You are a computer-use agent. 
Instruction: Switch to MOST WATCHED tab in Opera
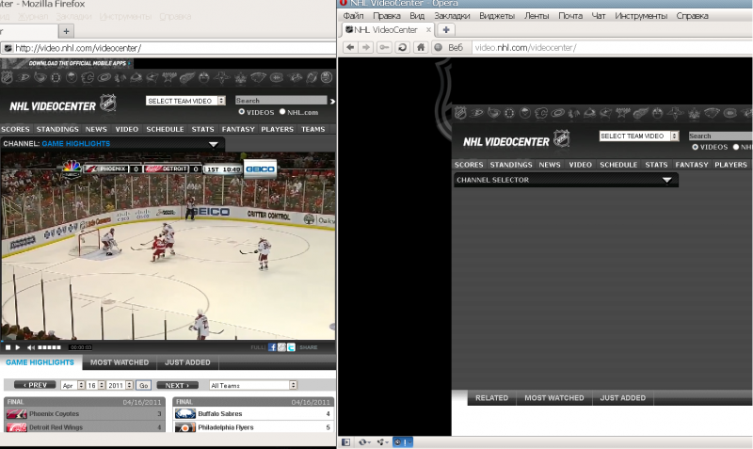[x=554, y=397]
